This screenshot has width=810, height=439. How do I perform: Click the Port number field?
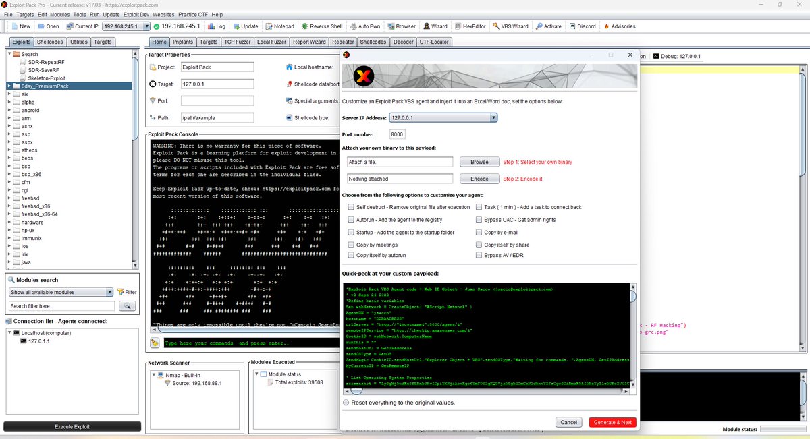coord(398,134)
